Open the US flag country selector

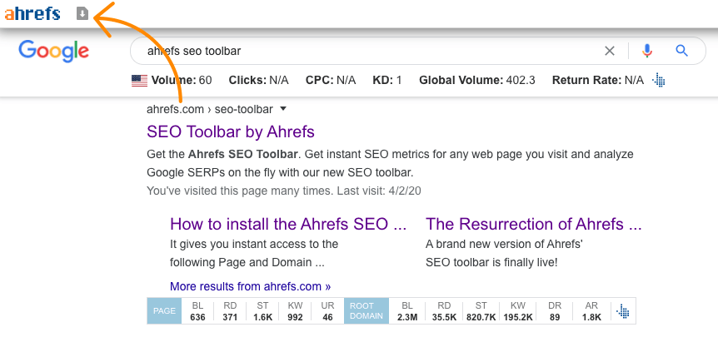[139, 81]
